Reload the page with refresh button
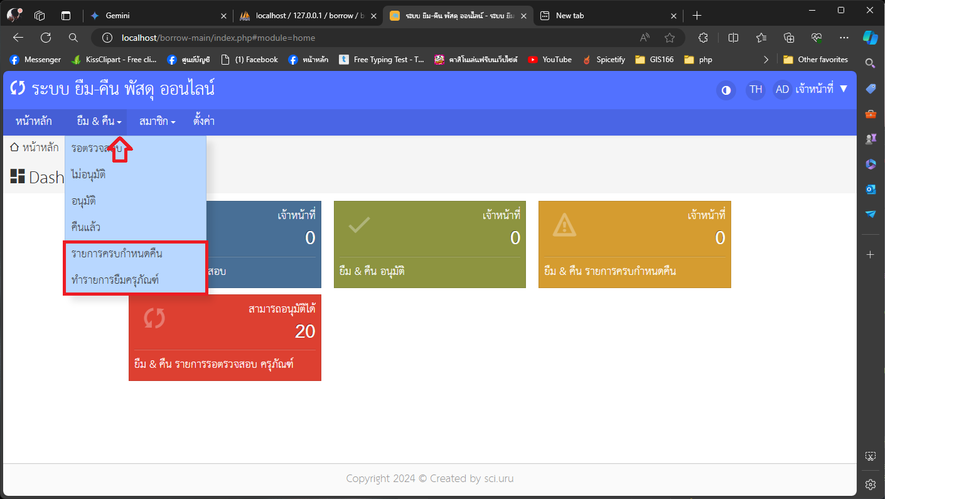The width and height of the screenshot is (964, 499). (x=46, y=38)
